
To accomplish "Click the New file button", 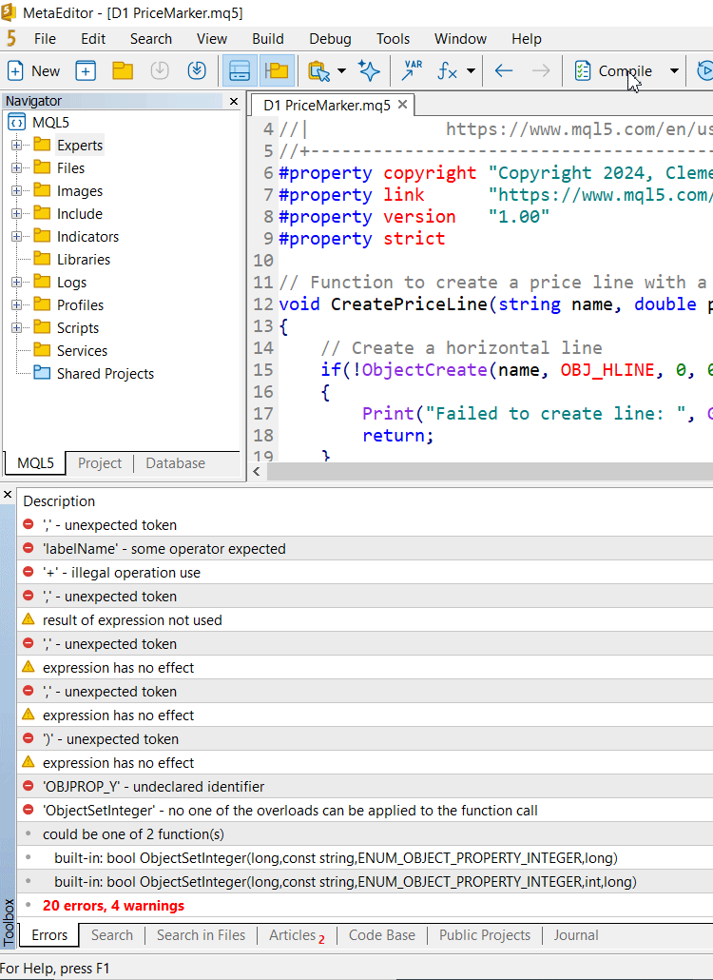I will (33, 70).
